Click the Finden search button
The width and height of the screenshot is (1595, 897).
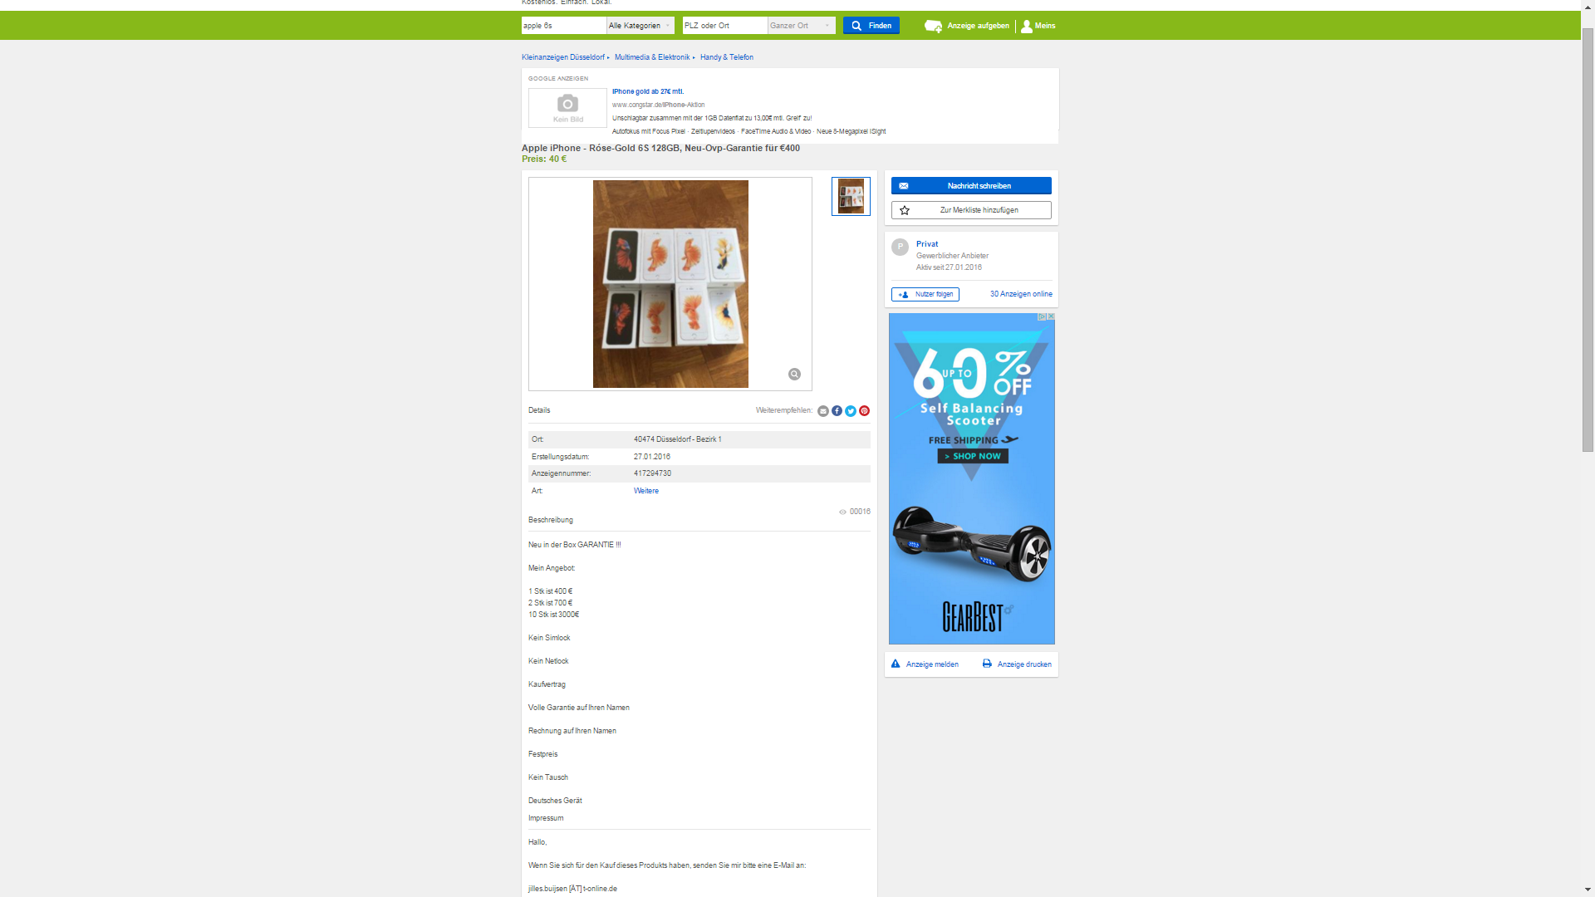coord(871,26)
